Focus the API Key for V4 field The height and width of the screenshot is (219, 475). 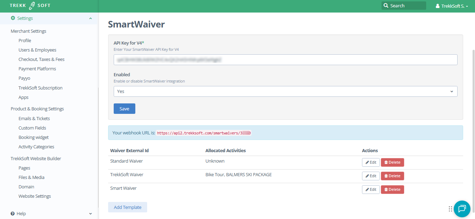point(285,60)
